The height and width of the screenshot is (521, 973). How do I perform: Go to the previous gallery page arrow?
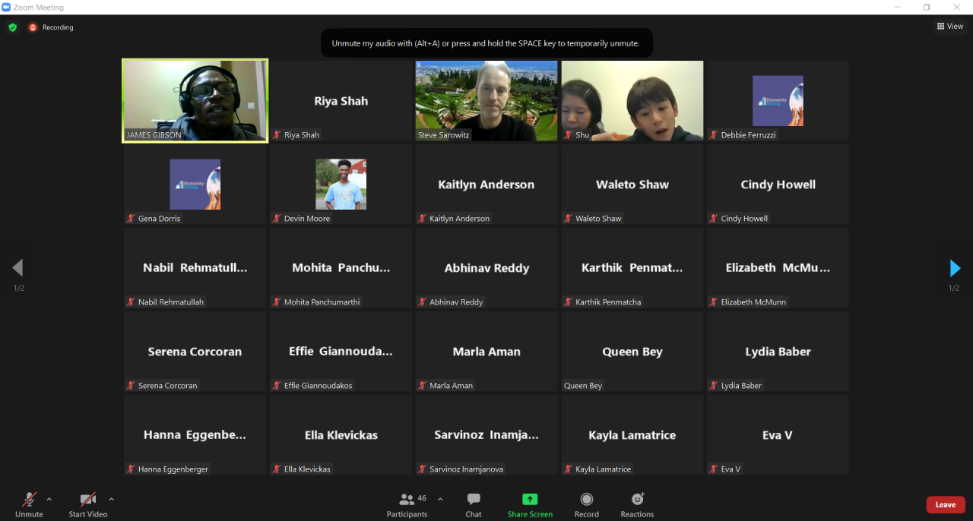(x=17, y=268)
